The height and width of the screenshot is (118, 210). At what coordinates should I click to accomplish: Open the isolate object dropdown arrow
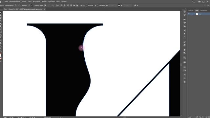[137, 6]
